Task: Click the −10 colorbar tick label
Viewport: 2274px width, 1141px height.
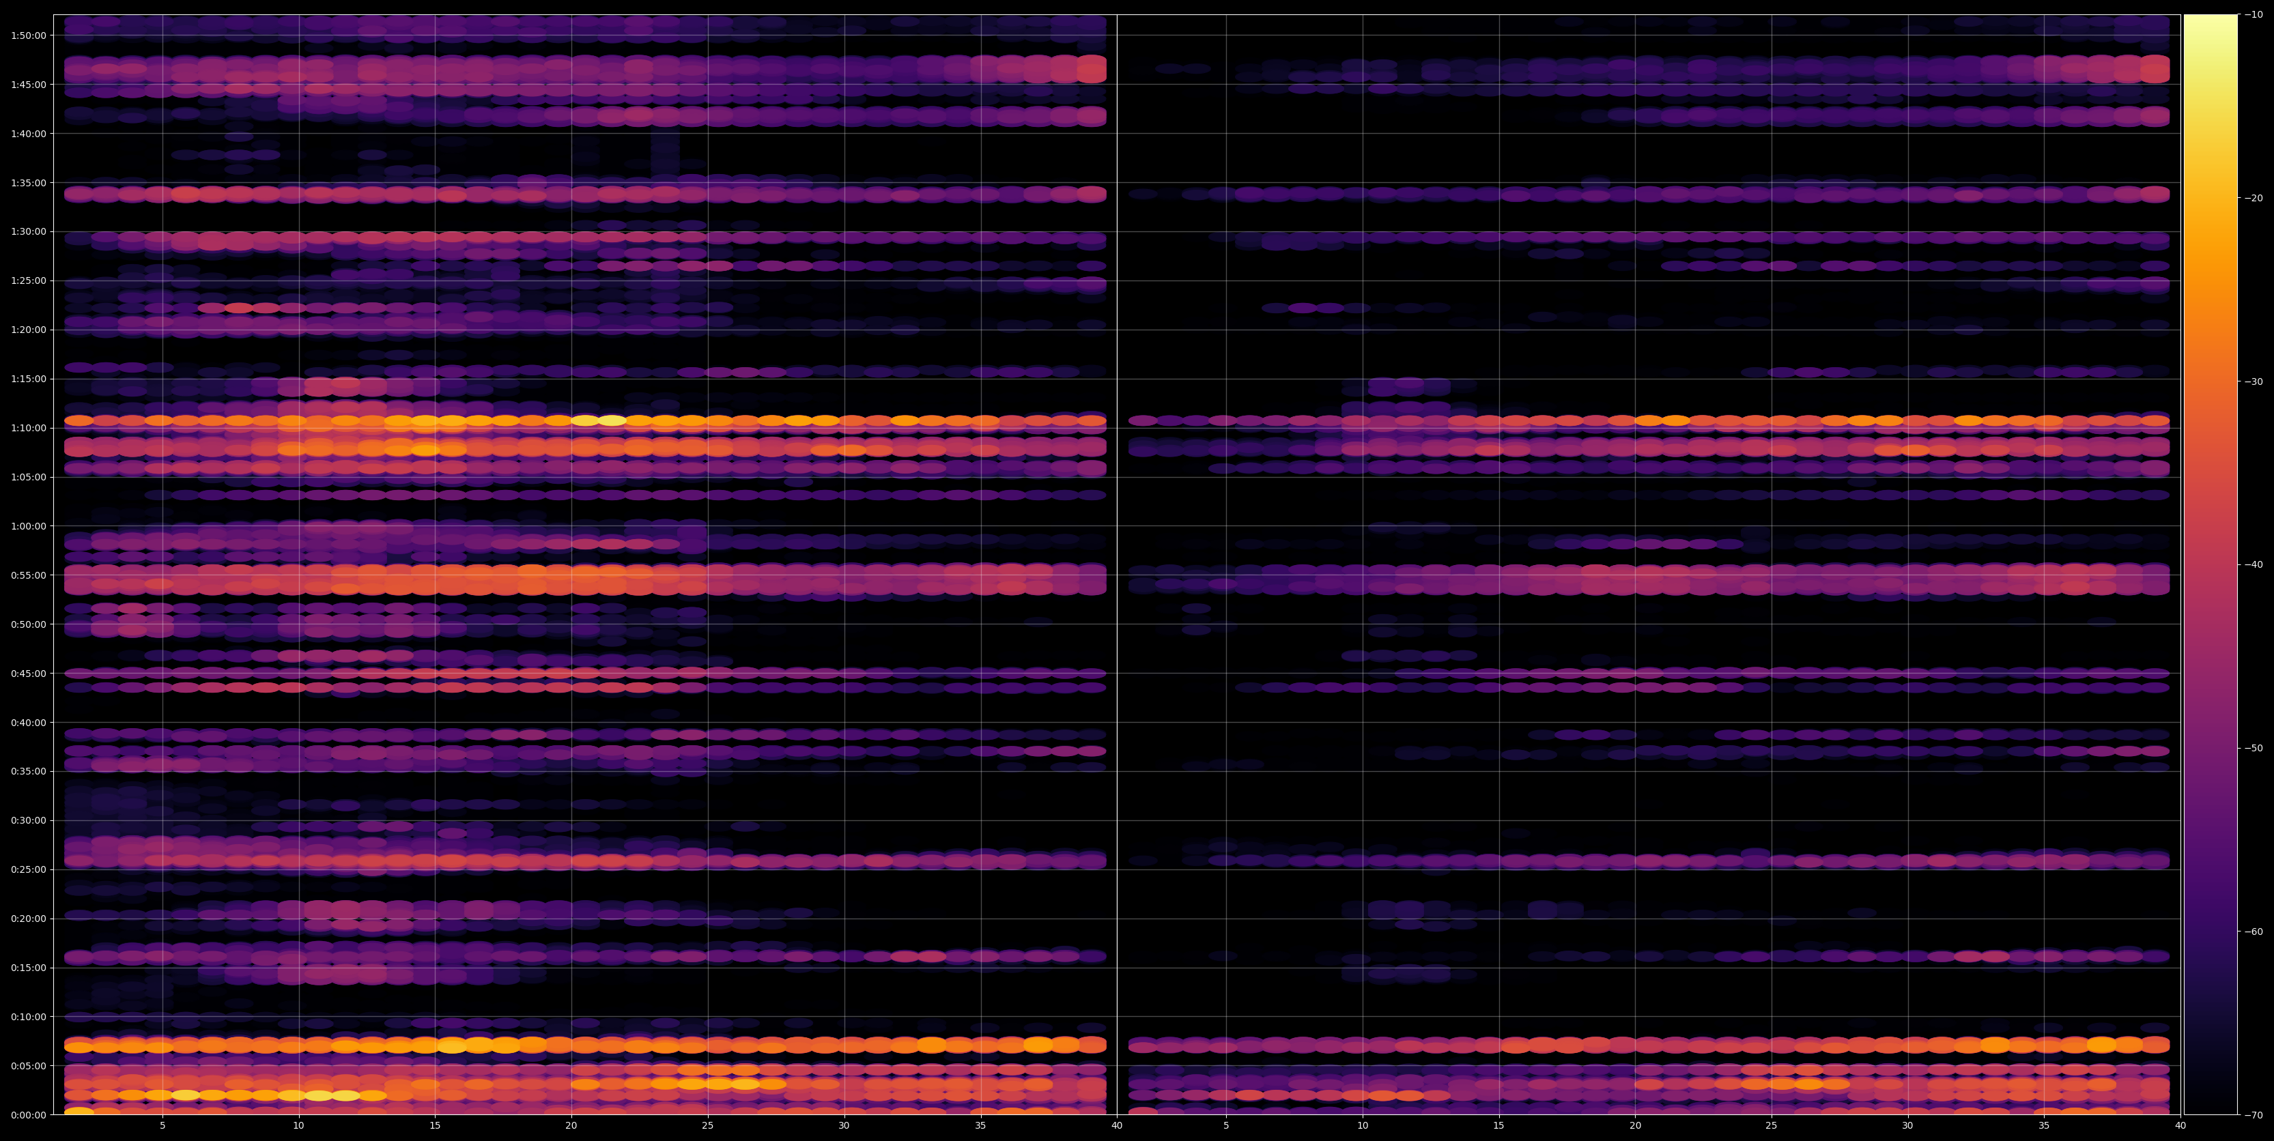Action: tap(2254, 14)
